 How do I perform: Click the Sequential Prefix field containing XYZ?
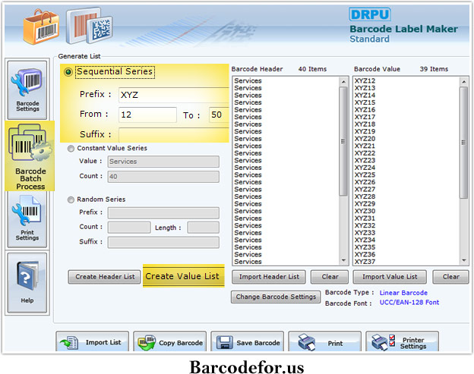174,95
